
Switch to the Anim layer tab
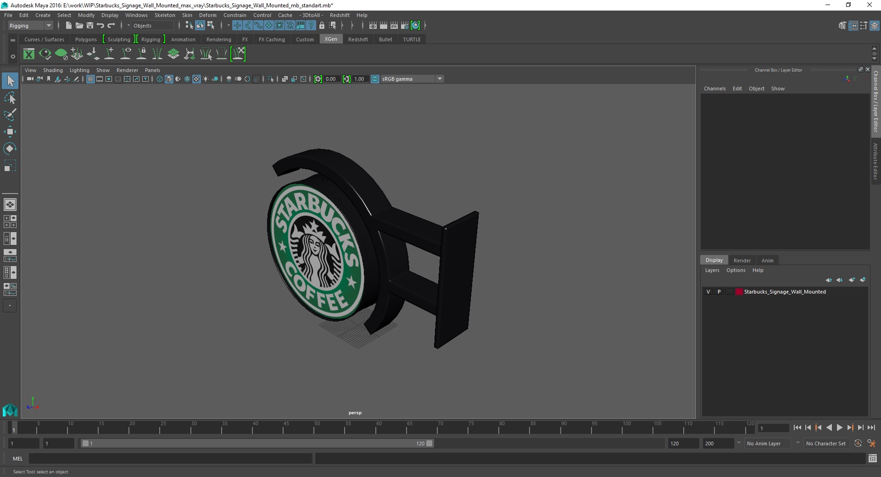click(768, 261)
